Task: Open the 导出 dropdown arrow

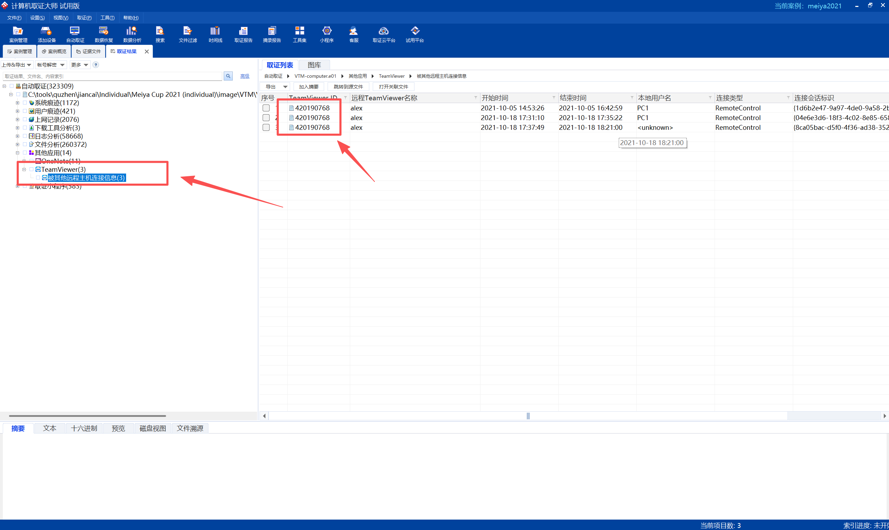Action: (x=285, y=87)
